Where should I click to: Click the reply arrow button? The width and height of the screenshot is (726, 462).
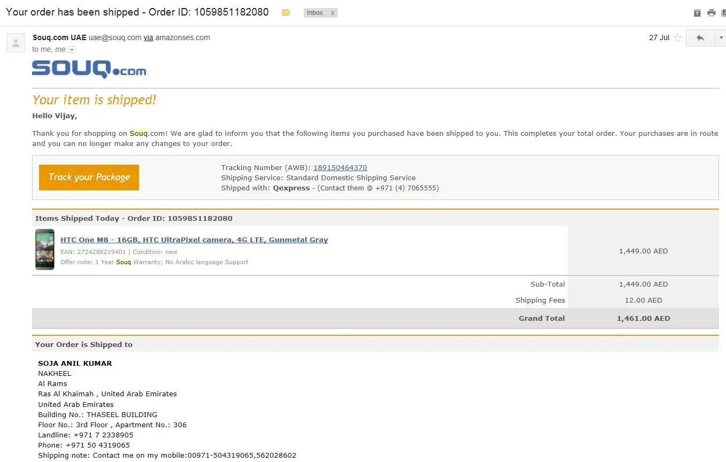(700, 38)
